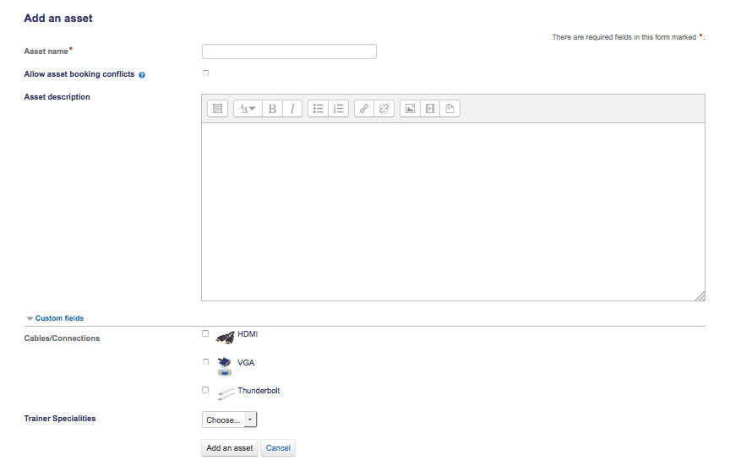Focus the Asset name text field
The width and height of the screenshot is (730, 471).
tap(289, 51)
